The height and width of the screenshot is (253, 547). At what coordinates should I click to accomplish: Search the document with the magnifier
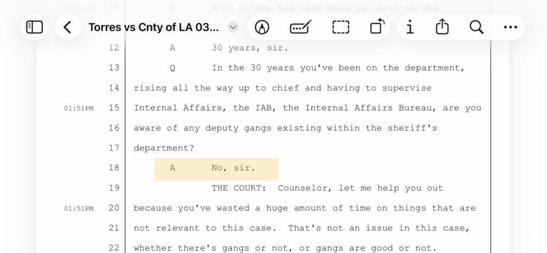point(476,27)
